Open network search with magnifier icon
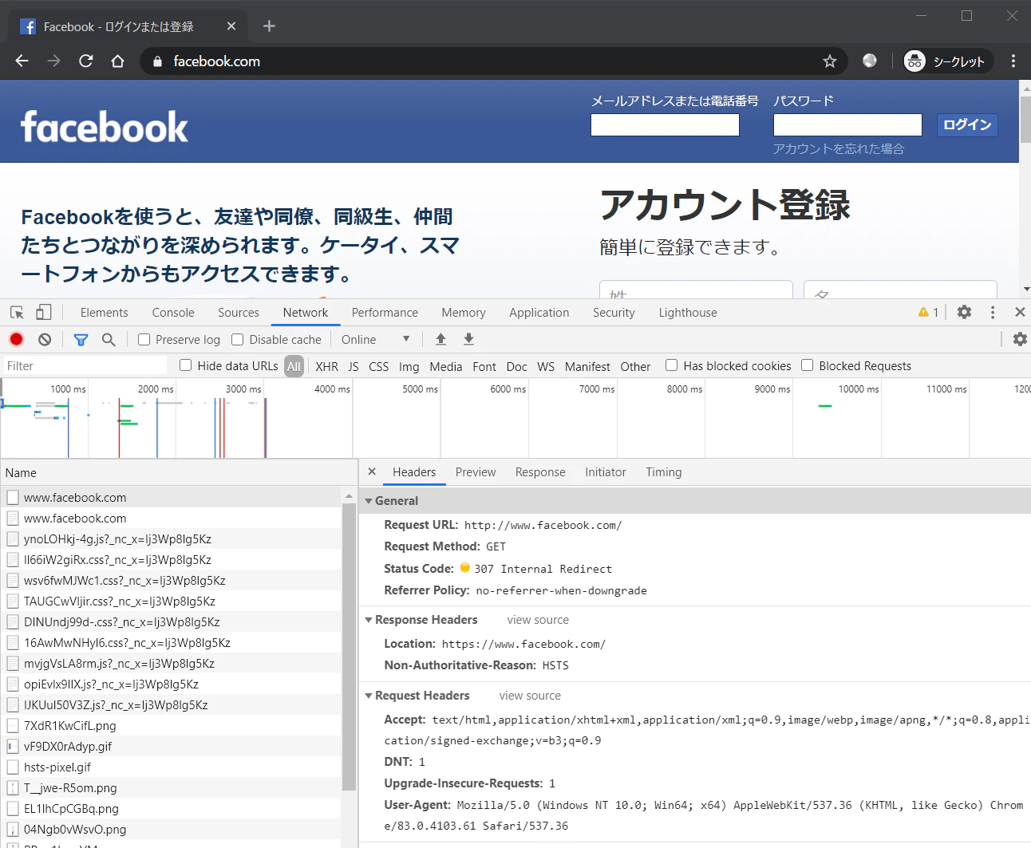This screenshot has width=1031, height=848. pyautogui.click(x=109, y=340)
